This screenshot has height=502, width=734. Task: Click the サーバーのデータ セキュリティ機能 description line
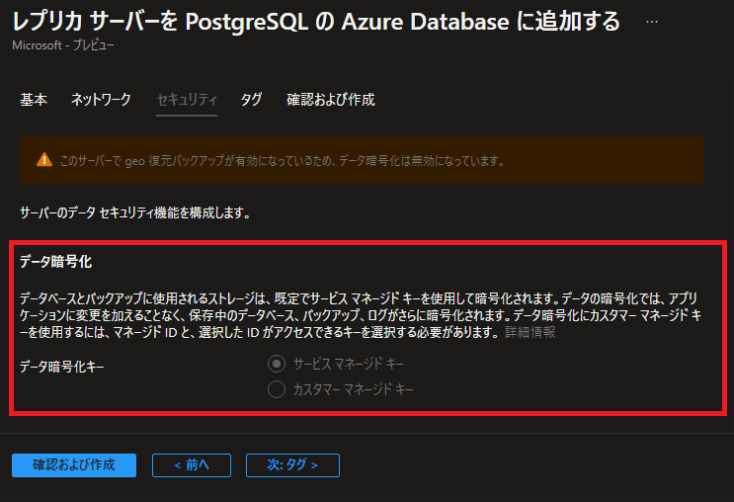pyautogui.click(x=134, y=213)
